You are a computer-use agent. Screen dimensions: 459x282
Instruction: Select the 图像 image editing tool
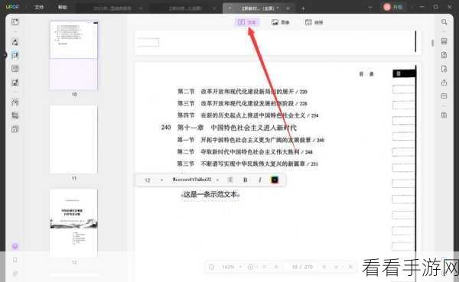(x=281, y=22)
